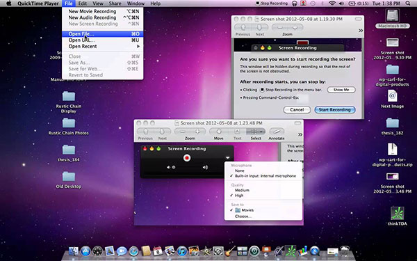Open the Edit menu
417x261 pixels.
click(x=83, y=3)
